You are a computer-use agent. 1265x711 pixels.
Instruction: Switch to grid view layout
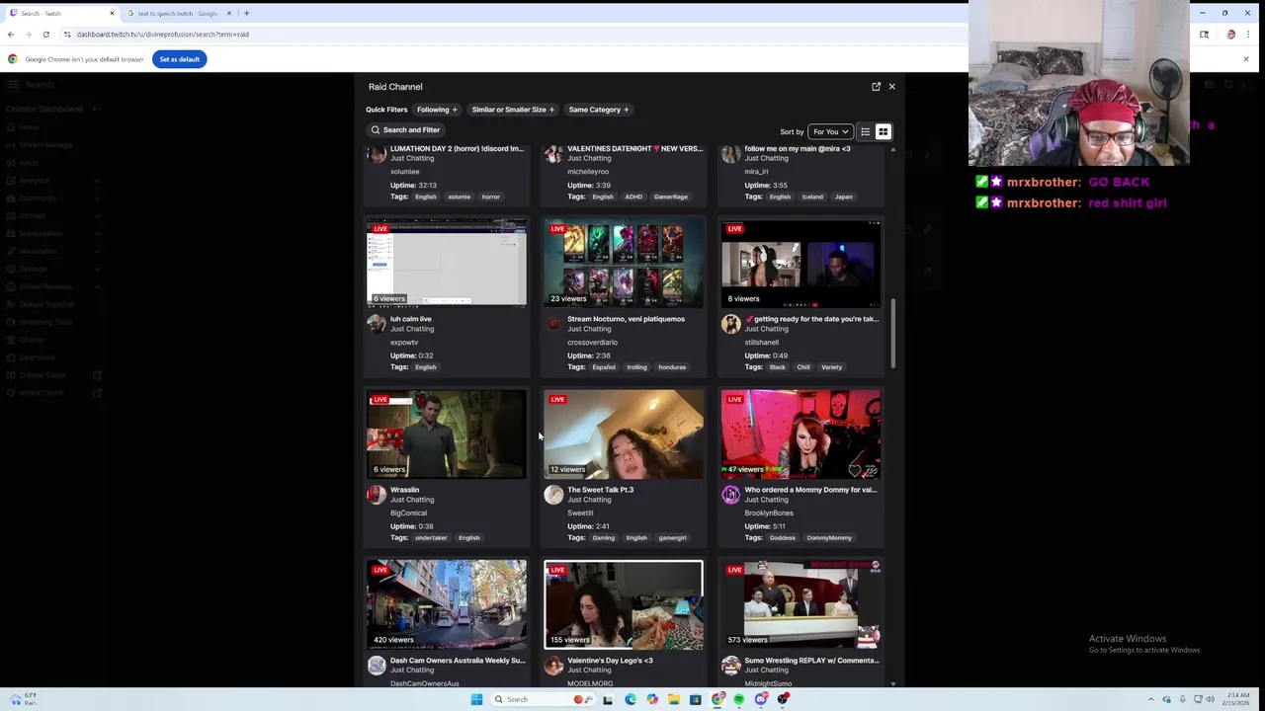click(x=883, y=131)
